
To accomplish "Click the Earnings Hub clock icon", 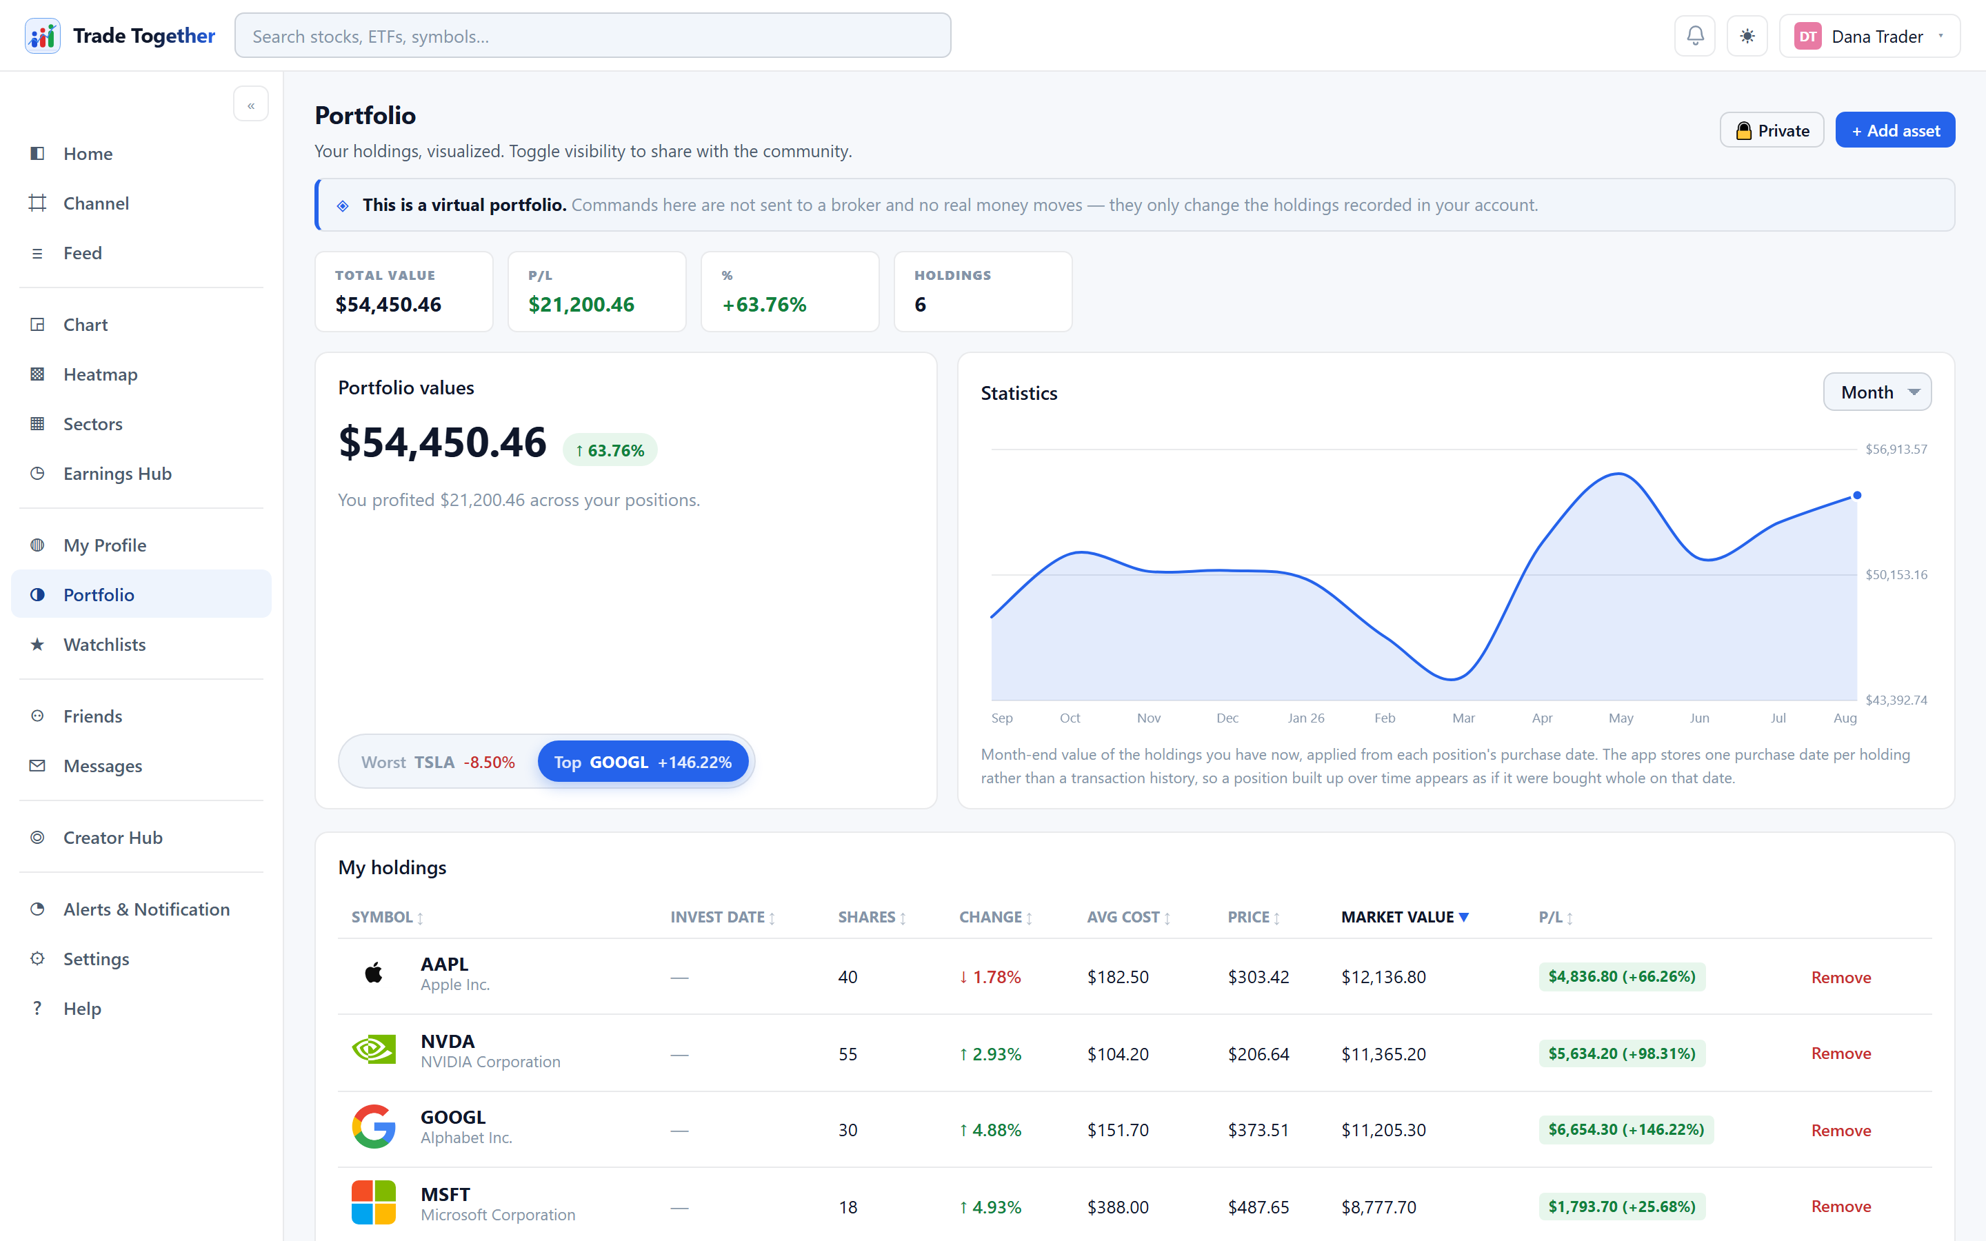I will click(x=37, y=474).
